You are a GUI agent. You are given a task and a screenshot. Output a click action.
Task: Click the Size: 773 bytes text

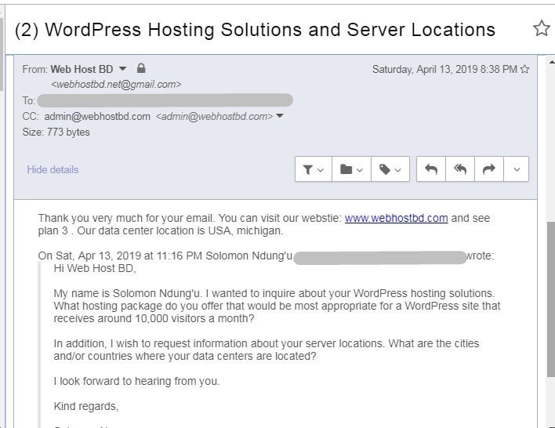tap(56, 132)
